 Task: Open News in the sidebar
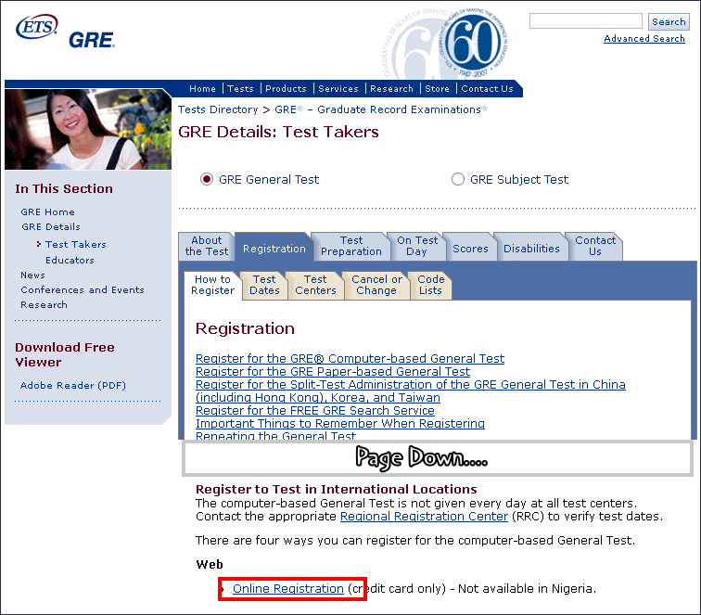point(32,275)
